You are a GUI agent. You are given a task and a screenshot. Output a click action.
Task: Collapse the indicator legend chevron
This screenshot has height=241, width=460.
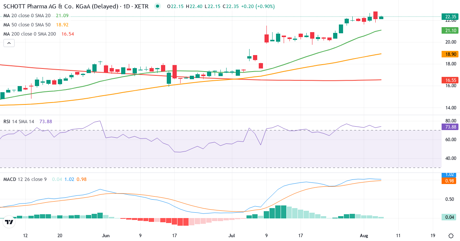coord(9,43)
